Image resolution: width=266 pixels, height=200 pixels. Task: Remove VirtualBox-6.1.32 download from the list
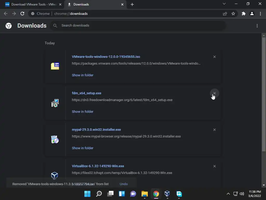coord(214,166)
